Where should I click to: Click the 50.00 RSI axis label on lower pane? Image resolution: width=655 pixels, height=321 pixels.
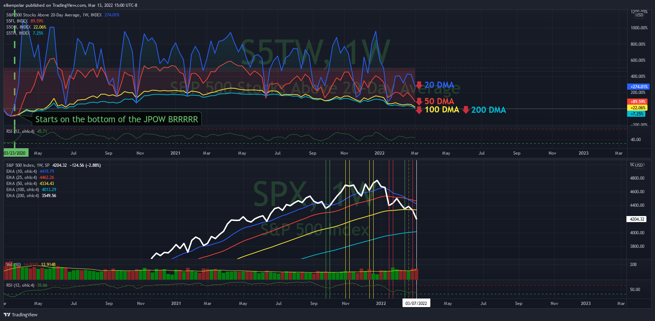coord(635,290)
